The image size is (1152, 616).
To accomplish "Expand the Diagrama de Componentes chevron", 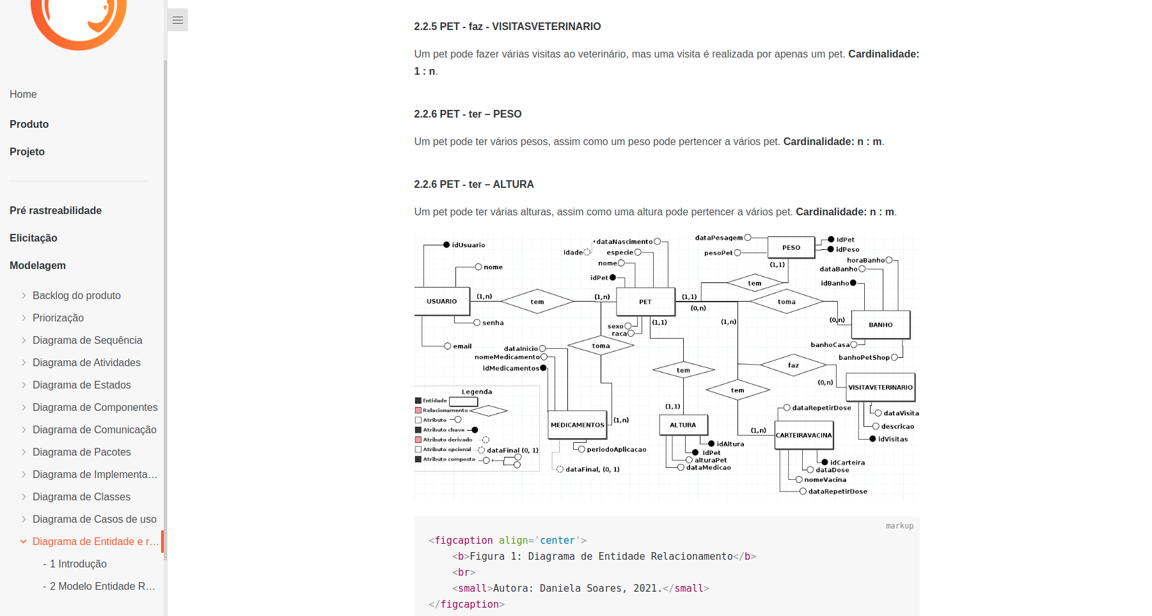I will [x=24, y=407].
